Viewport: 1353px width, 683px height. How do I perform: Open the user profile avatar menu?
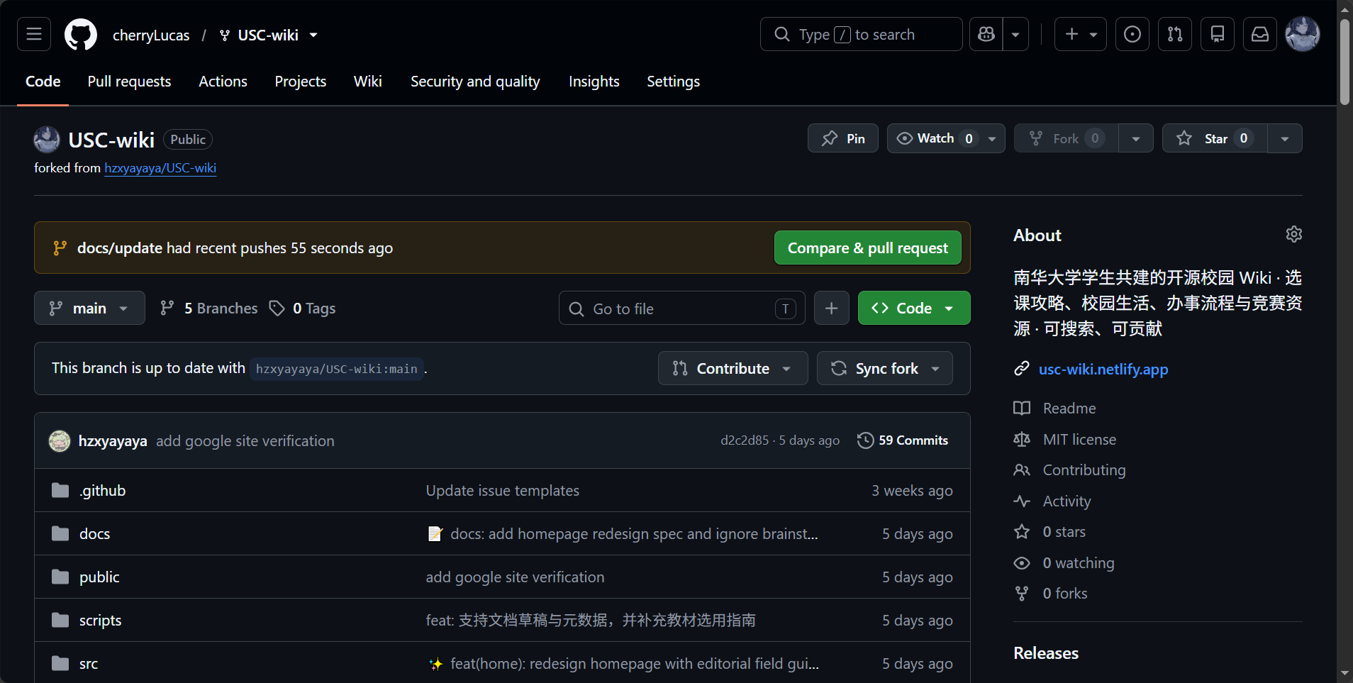click(x=1303, y=34)
